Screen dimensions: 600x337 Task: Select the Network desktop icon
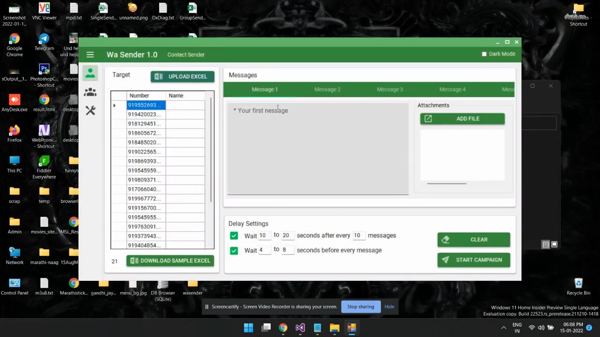point(15,256)
